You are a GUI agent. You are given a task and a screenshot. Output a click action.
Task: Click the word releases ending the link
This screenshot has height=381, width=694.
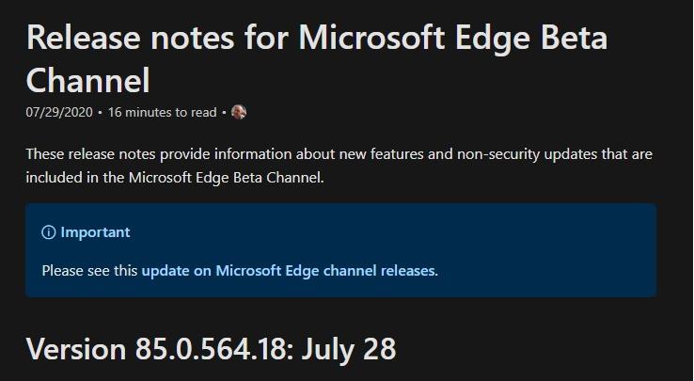tap(407, 270)
